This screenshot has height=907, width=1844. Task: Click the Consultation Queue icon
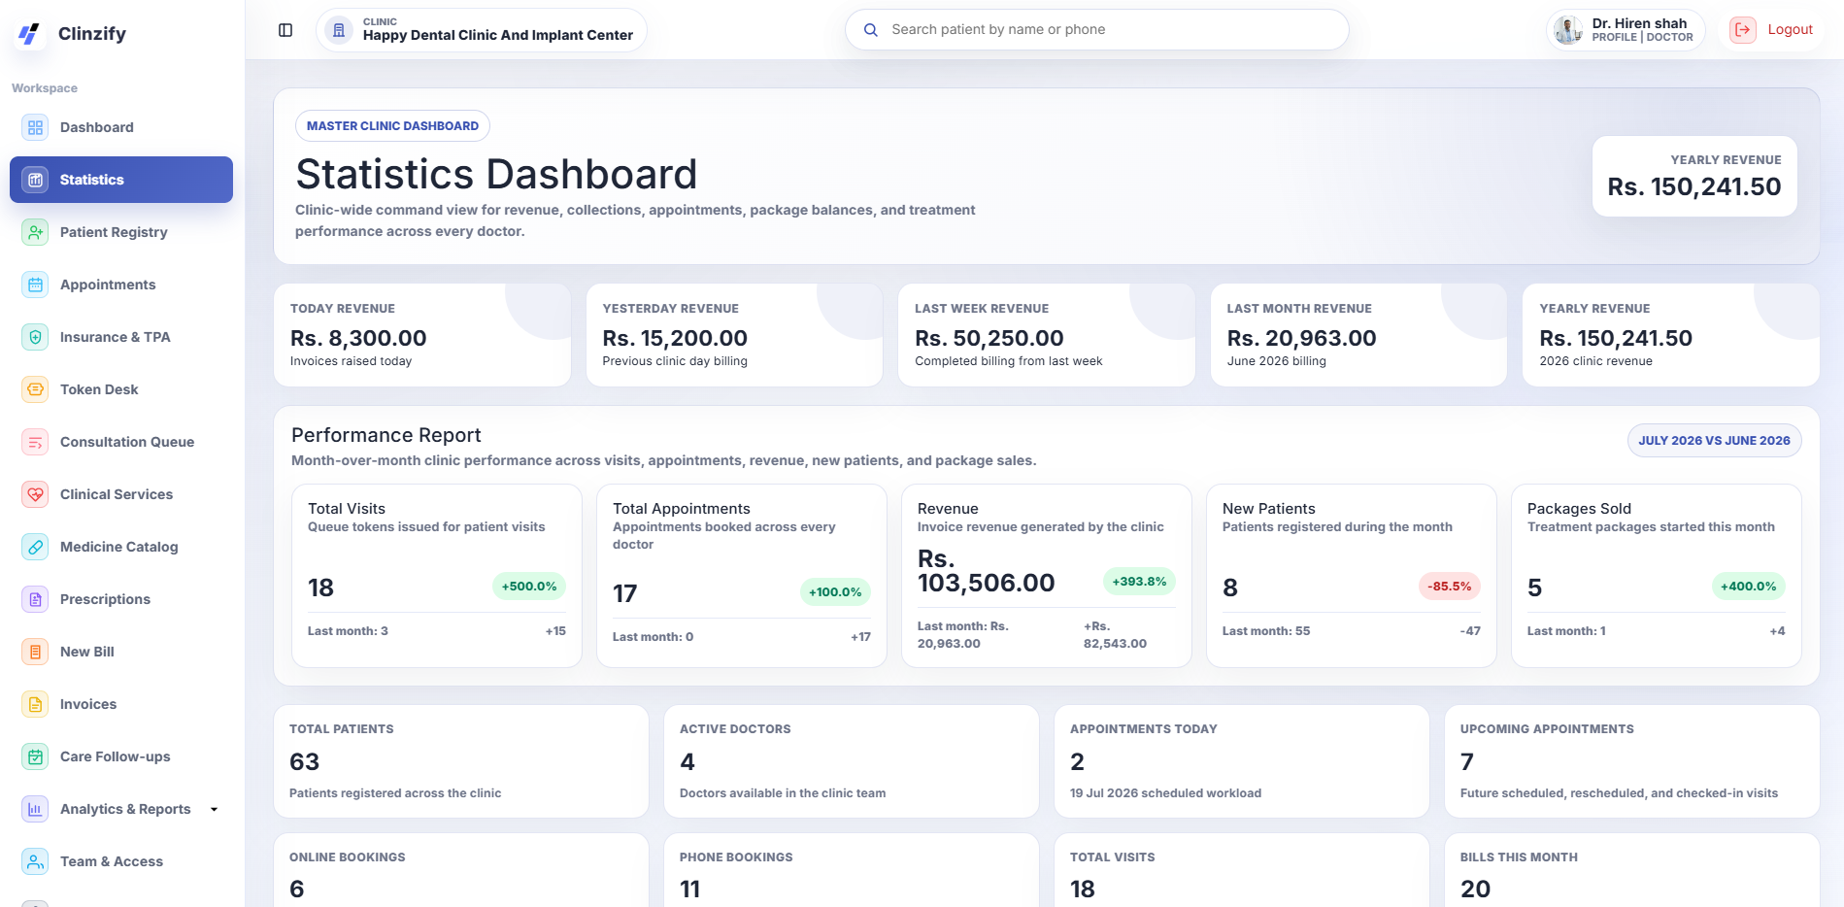[x=35, y=442]
